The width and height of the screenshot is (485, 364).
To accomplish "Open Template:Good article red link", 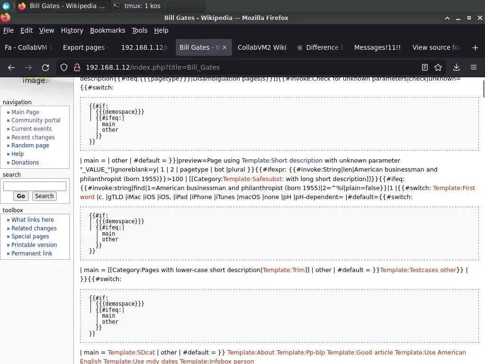I will coord(360,352).
